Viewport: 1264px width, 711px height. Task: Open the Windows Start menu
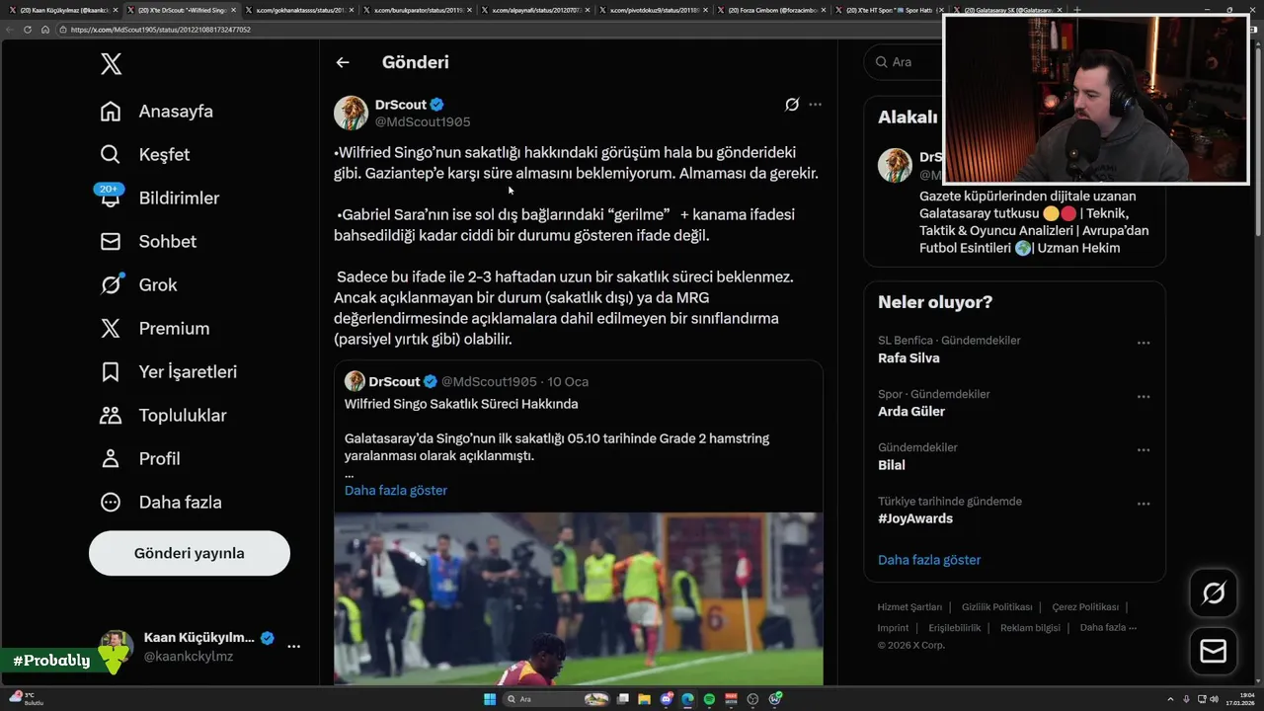click(x=490, y=699)
